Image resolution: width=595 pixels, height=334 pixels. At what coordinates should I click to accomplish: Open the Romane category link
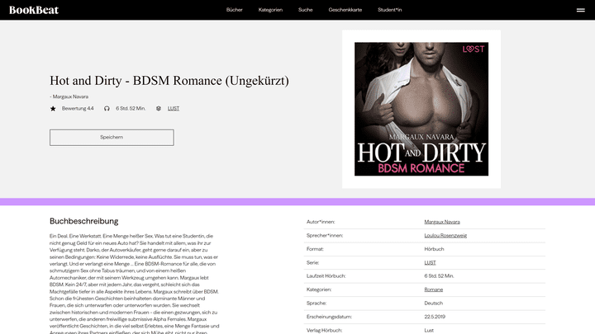(x=433, y=289)
